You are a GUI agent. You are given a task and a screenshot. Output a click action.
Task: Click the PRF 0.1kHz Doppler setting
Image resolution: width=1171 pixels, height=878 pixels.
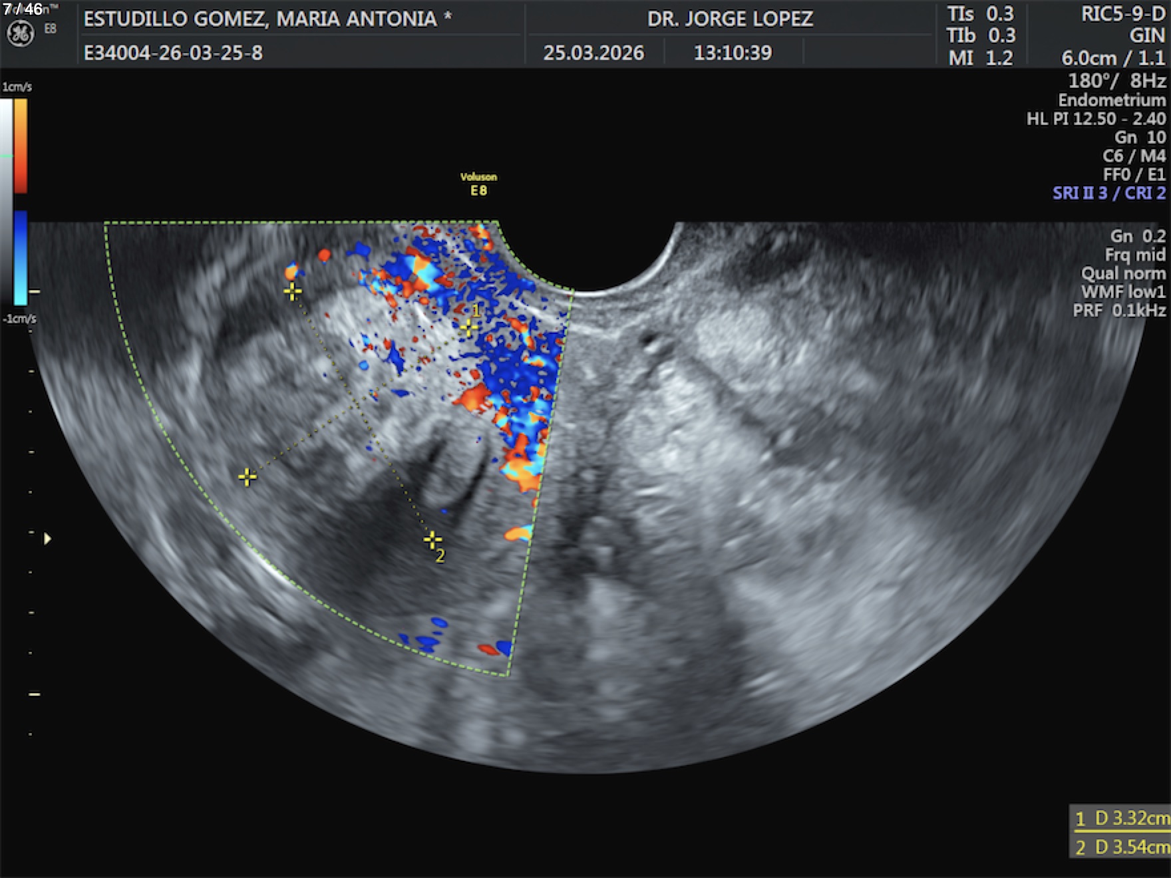coord(1118,311)
